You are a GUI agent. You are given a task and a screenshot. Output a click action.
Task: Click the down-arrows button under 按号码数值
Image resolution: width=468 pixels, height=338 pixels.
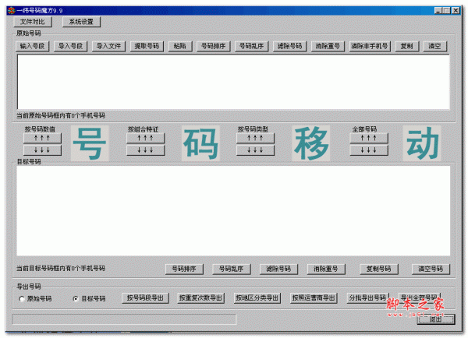[x=42, y=150]
